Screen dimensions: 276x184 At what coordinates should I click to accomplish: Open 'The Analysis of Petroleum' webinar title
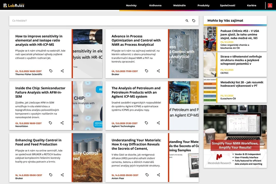[x=136, y=92]
